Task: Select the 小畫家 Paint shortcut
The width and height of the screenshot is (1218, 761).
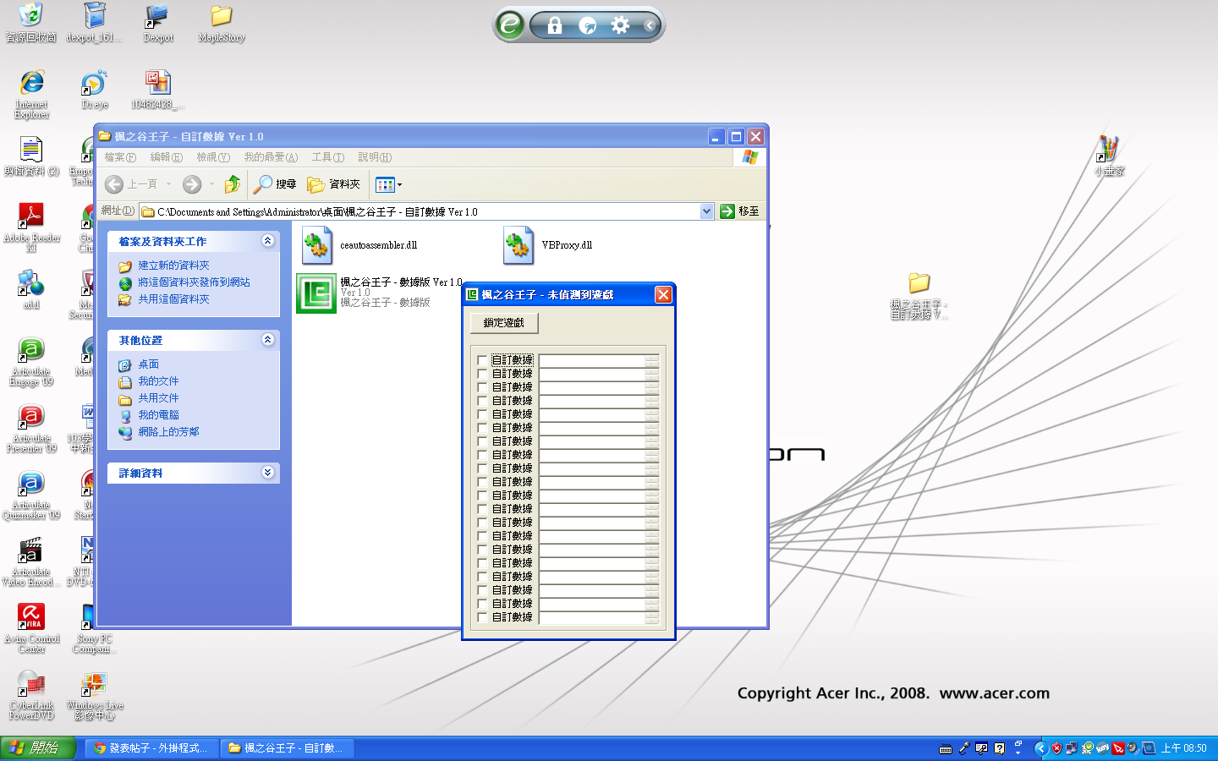Action: pyautogui.click(x=1109, y=156)
